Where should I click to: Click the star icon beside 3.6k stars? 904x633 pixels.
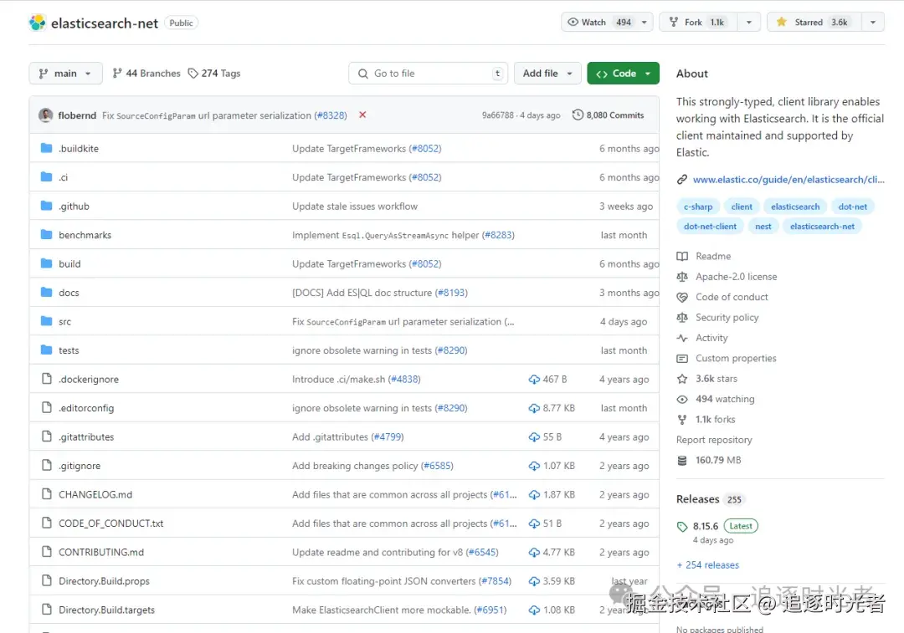pos(682,379)
